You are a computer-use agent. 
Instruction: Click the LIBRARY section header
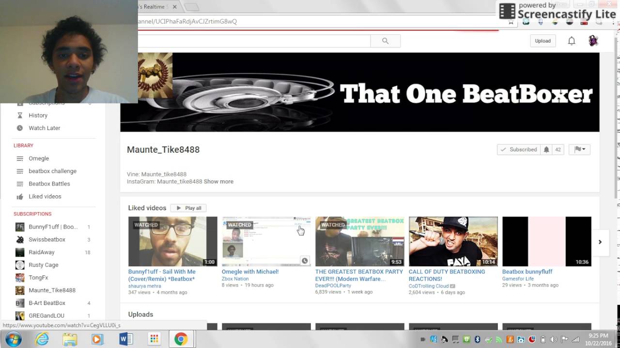pyautogui.click(x=23, y=145)
